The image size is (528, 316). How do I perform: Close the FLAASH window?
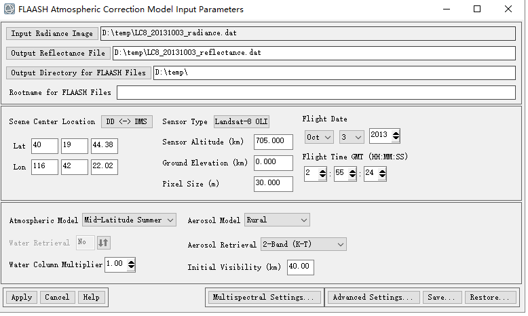click(x=508, y=9)
